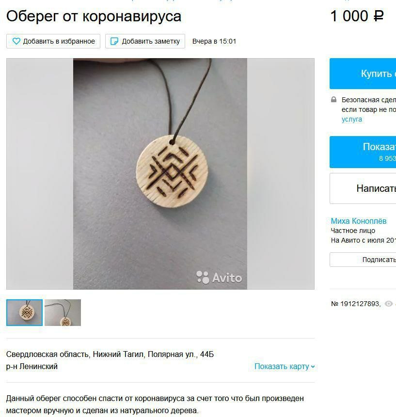Open seller profile Миха Коноплёв
Screen dimensions: 396x417
click(x=359, y=221)
